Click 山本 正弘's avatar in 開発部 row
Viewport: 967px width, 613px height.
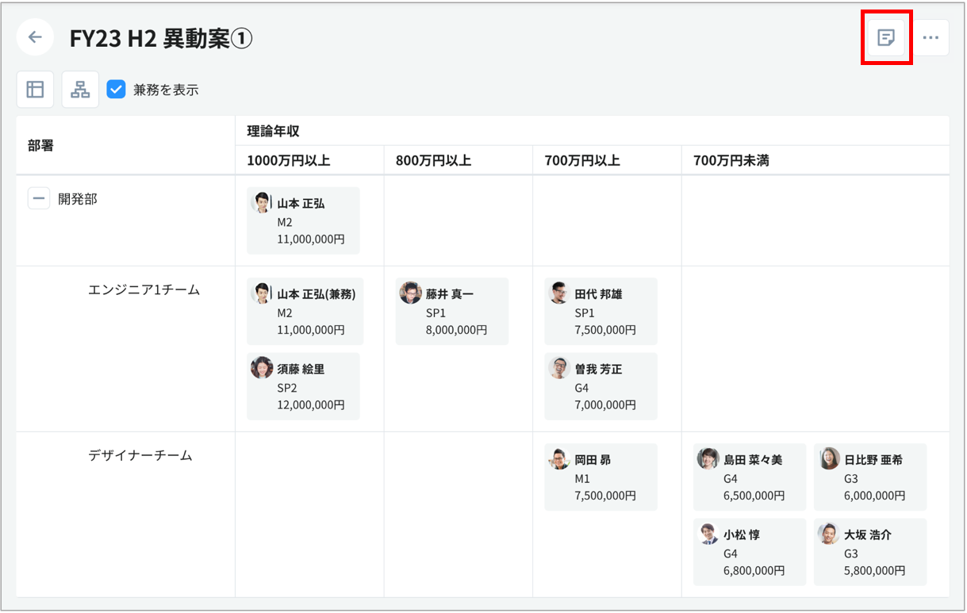(x=261, y=202)
